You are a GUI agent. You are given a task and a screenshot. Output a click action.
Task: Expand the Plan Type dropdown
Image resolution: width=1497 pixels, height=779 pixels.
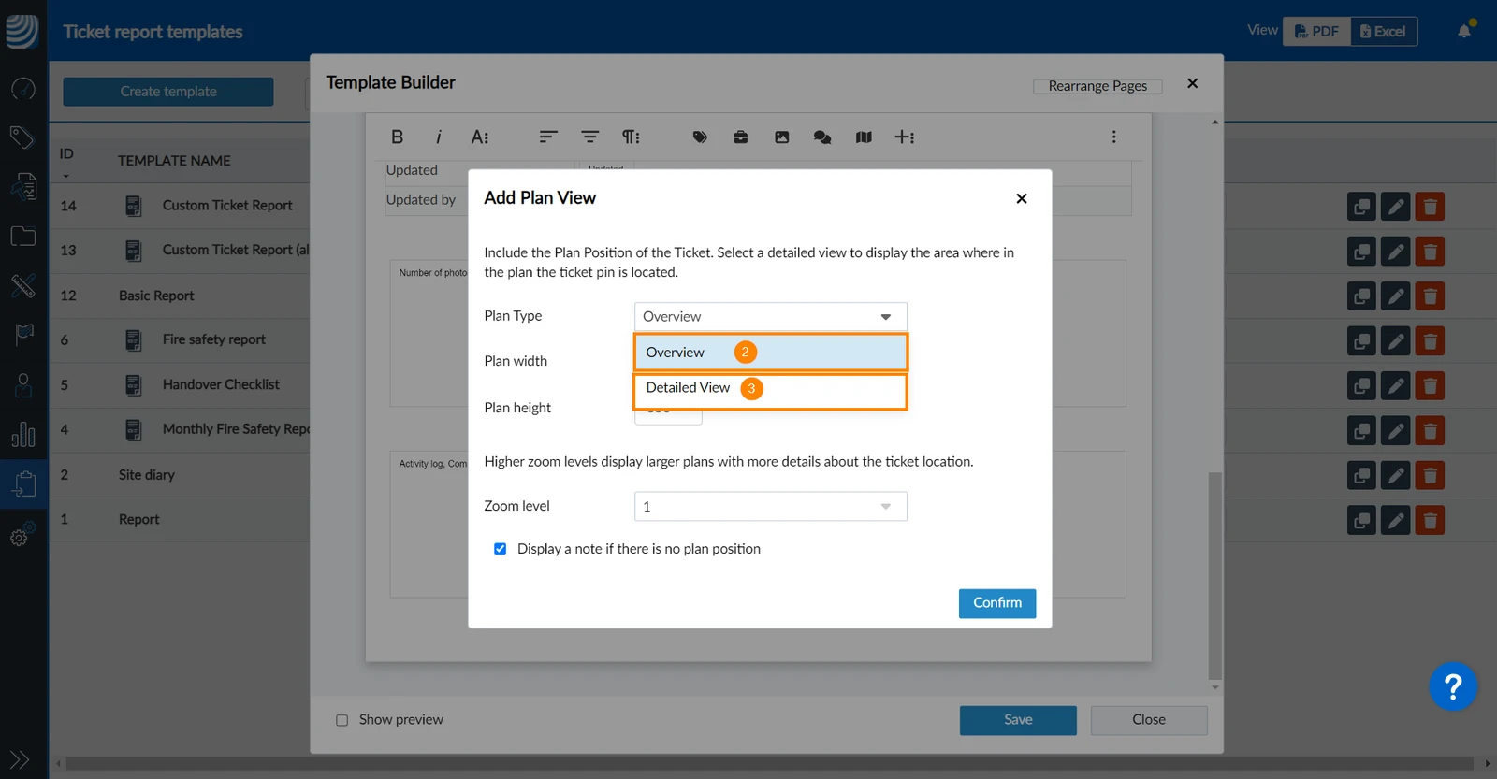770,316
